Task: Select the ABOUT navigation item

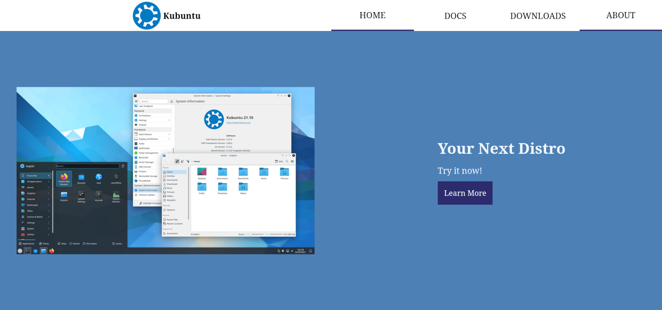Action: [621, 15]
